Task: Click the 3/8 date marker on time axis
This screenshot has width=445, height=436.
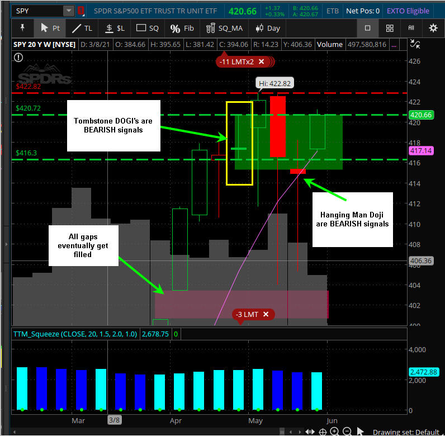Action: point(115,420)
